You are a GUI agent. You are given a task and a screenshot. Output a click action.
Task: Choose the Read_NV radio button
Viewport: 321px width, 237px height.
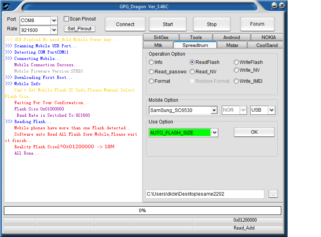[x=192, y=72]
